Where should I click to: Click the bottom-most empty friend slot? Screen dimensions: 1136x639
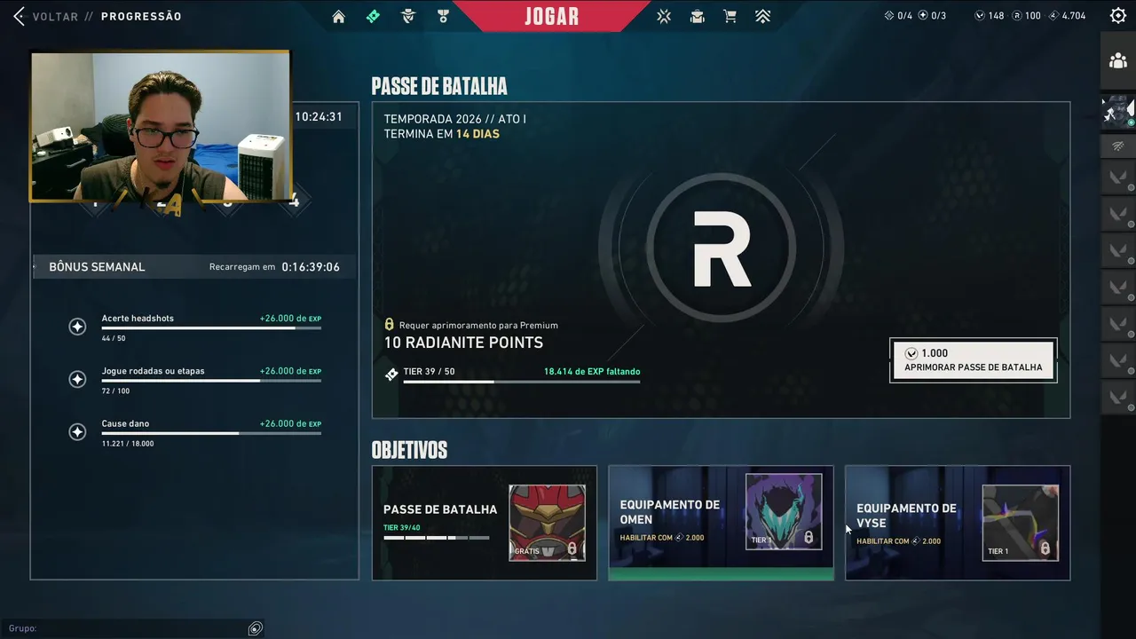(1118, 396)
